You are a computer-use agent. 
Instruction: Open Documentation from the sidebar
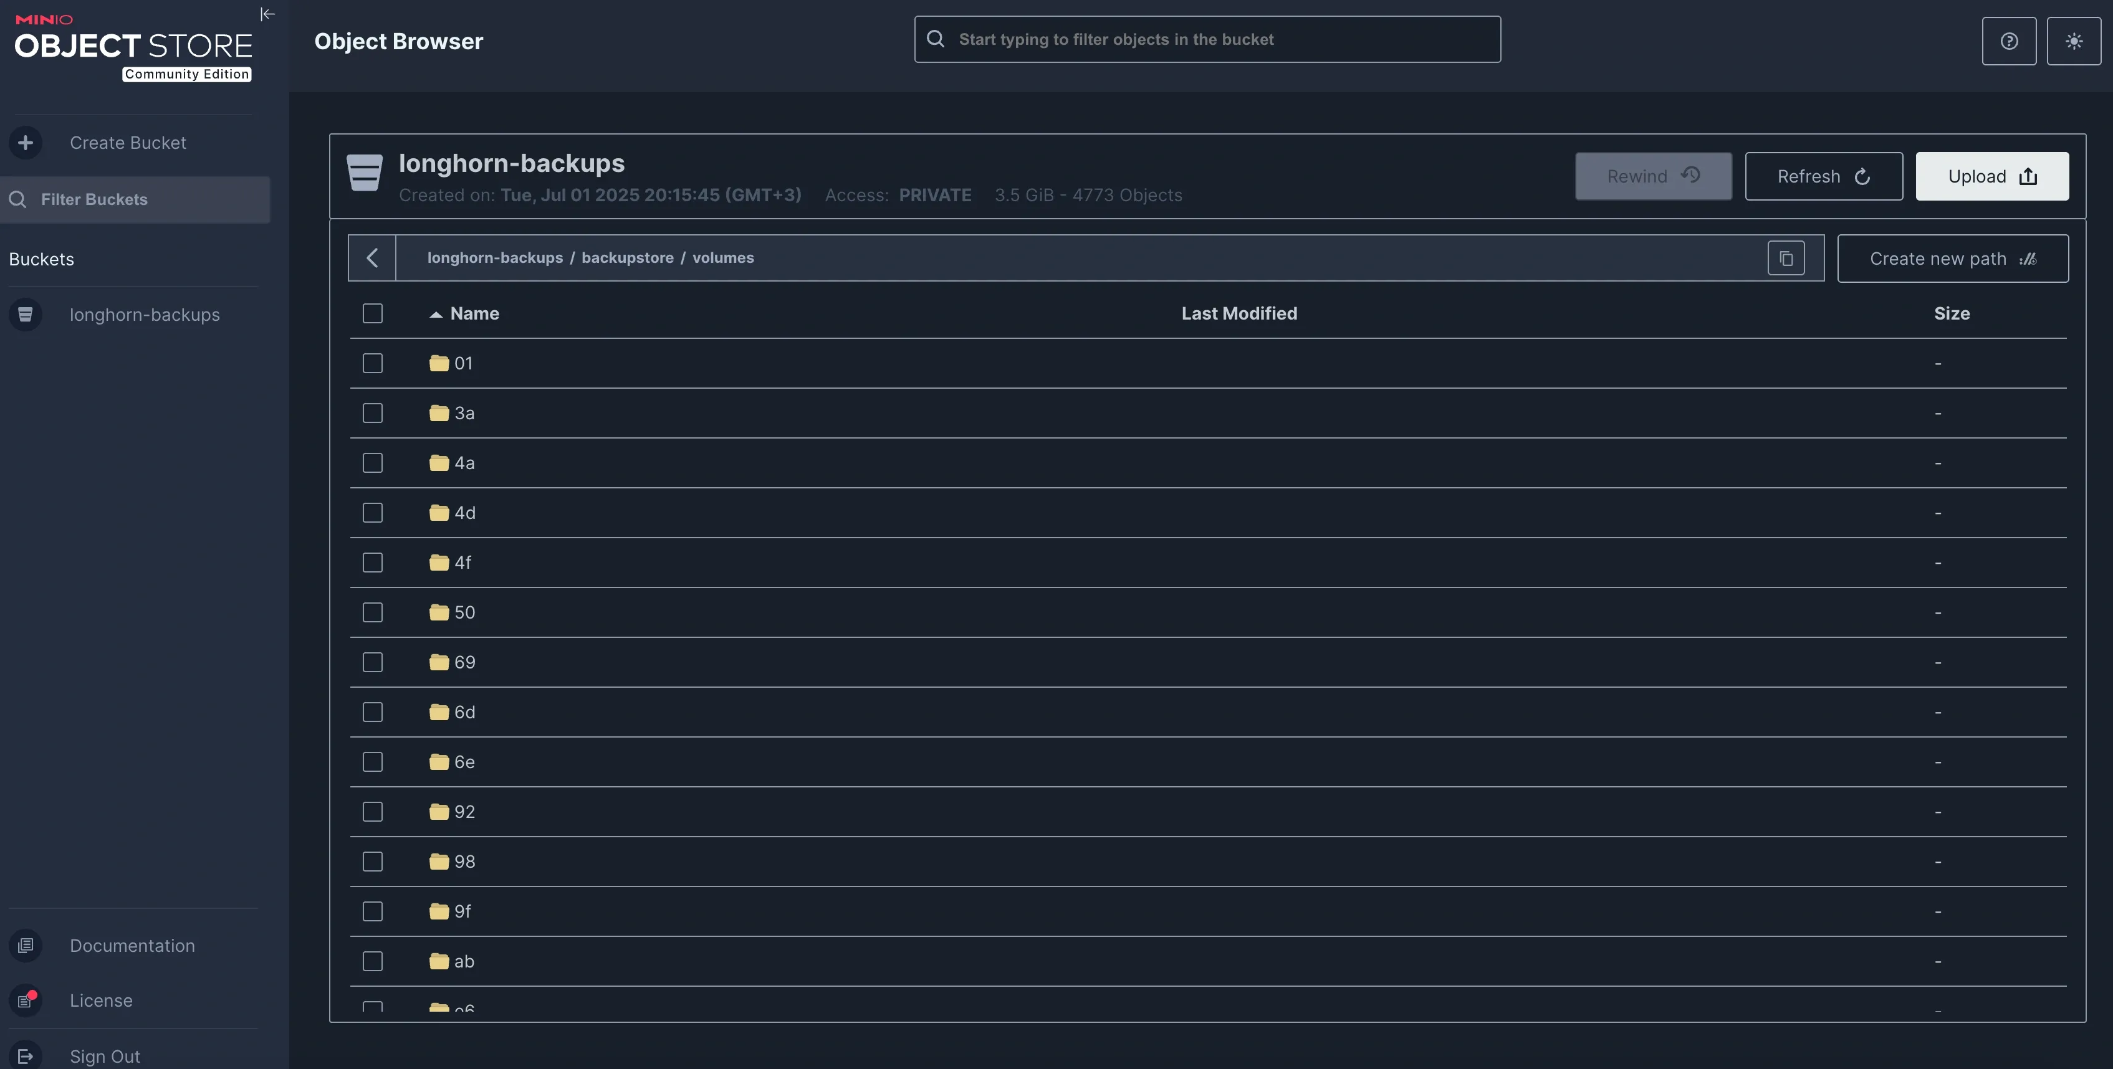tap(132, 945)
